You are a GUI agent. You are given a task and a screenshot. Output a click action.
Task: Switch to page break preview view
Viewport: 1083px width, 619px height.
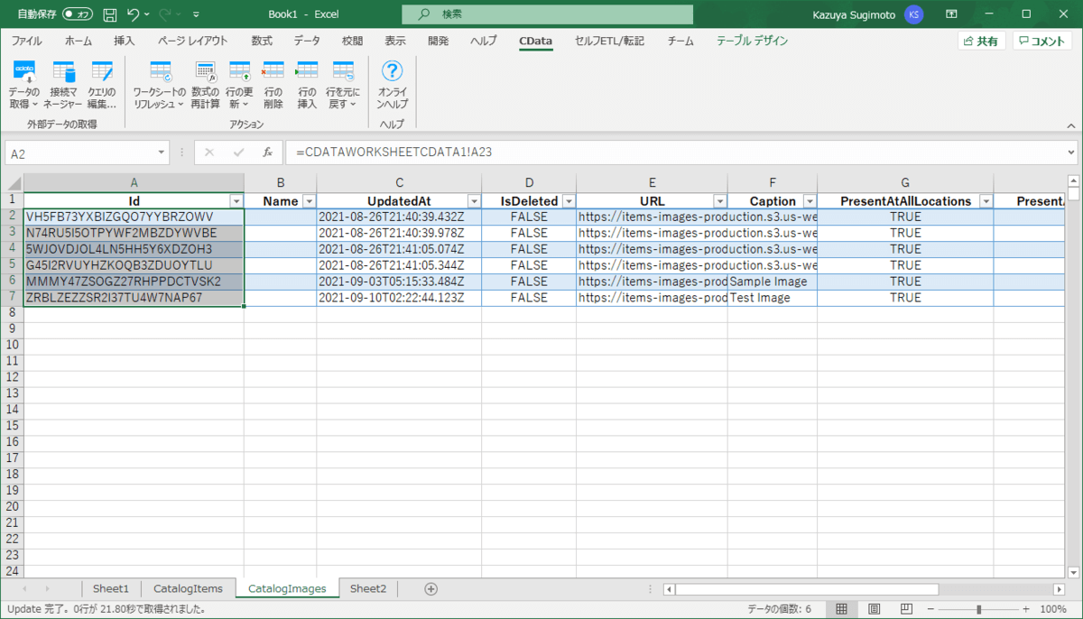[x=907, y=609]
